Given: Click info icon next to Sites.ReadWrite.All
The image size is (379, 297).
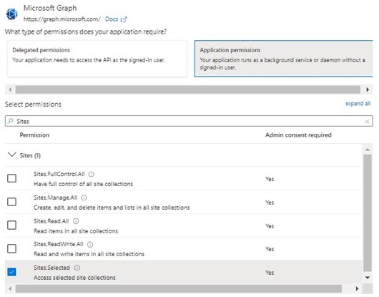Looking at the screenshot, I should click(90, 245).
